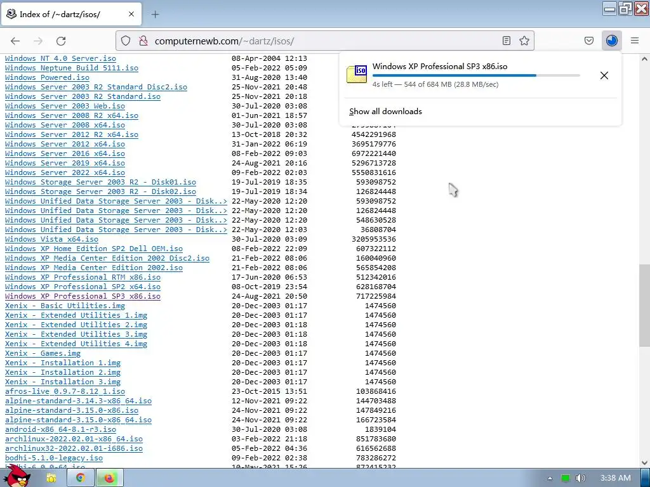Click the insecure connection padlock icon

[143, 41]
